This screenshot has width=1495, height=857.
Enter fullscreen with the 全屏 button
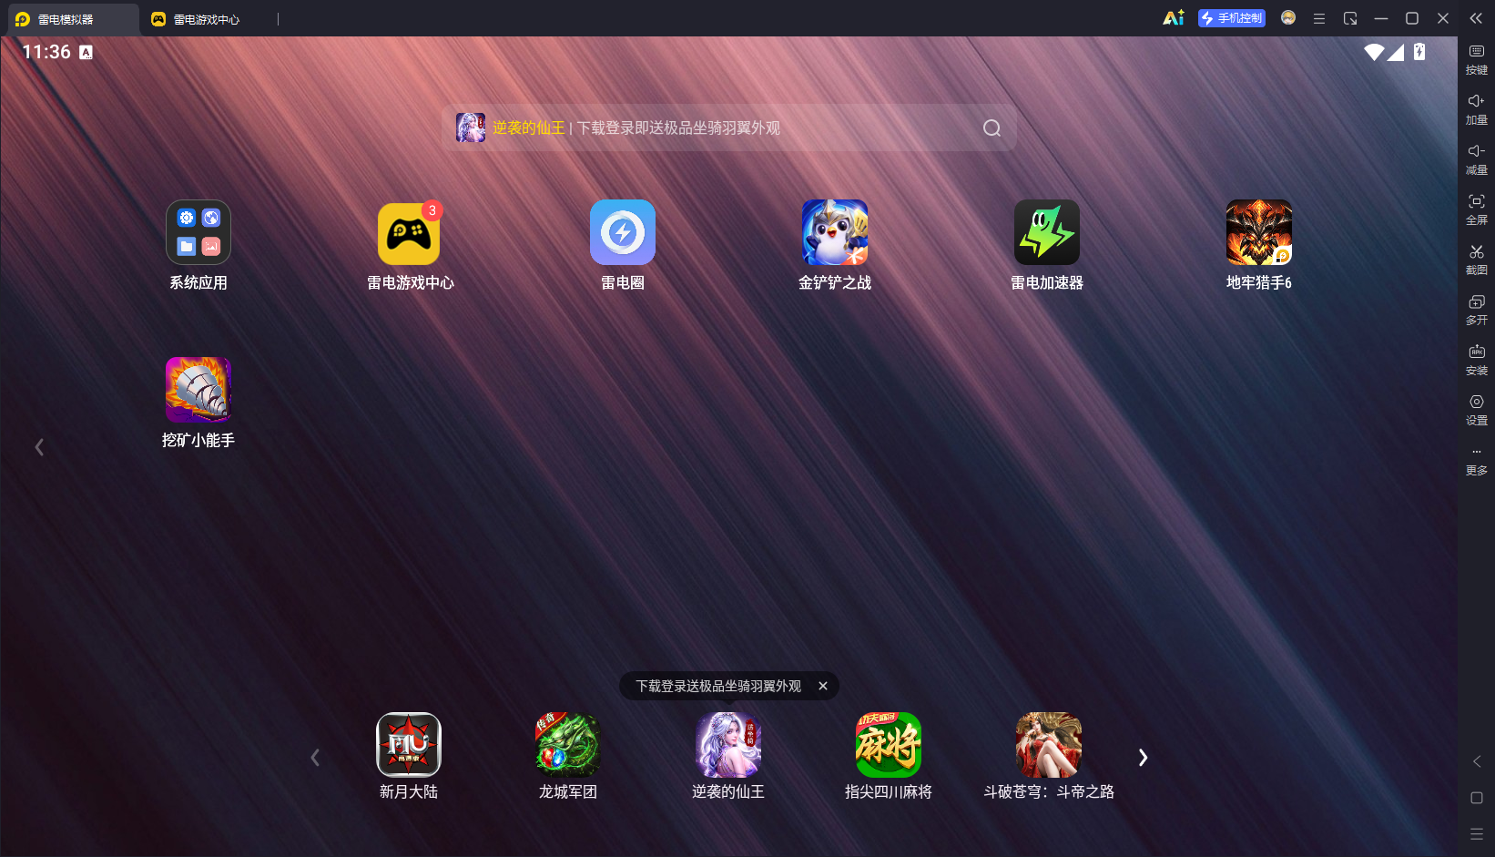click(x=1477, y=210)
